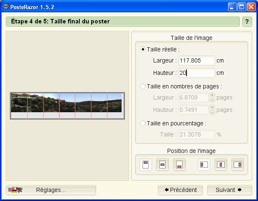This screenshot has height=201, width=258.
Task: Click the PosteRazor title bar app icon
Action: (6, 7)
